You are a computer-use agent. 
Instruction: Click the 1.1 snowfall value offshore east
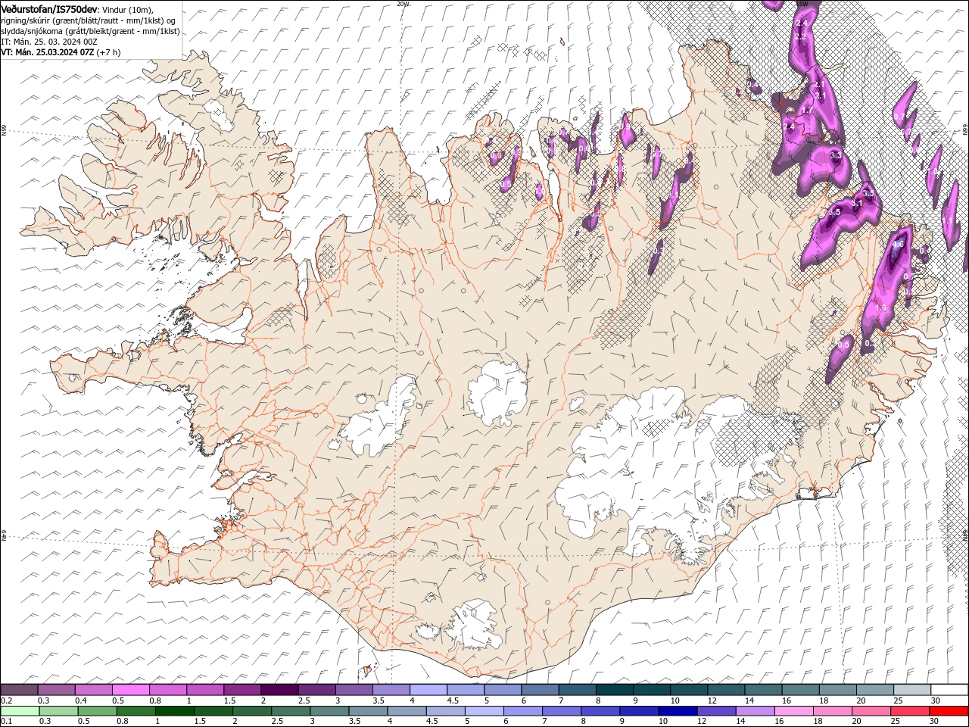pyautogui.click(x=948, y=220)
